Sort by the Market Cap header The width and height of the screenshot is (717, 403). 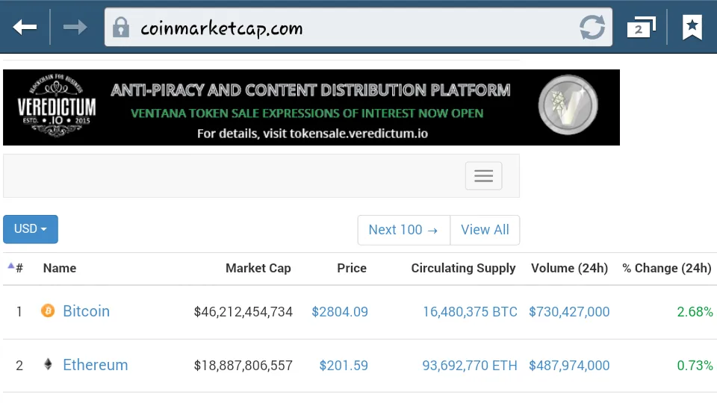point(258,268)
